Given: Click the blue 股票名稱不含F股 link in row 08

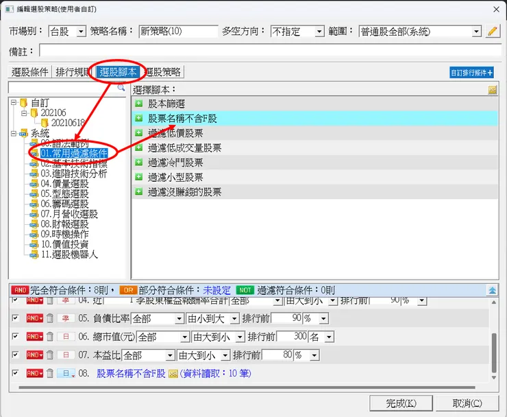Looking at the screenshot, I should [x=131, y=374].
